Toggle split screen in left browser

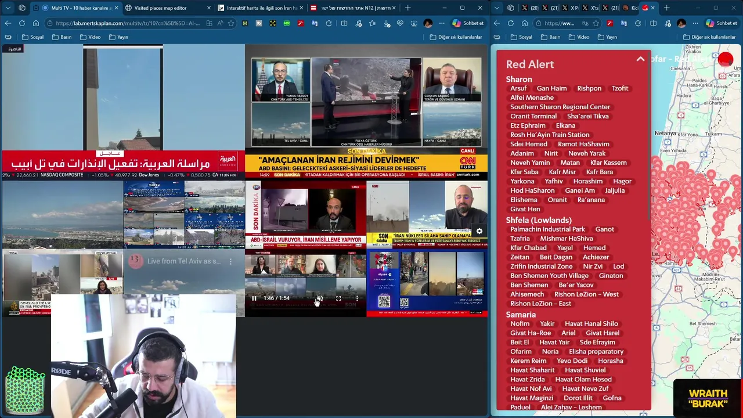coord(344,23)
